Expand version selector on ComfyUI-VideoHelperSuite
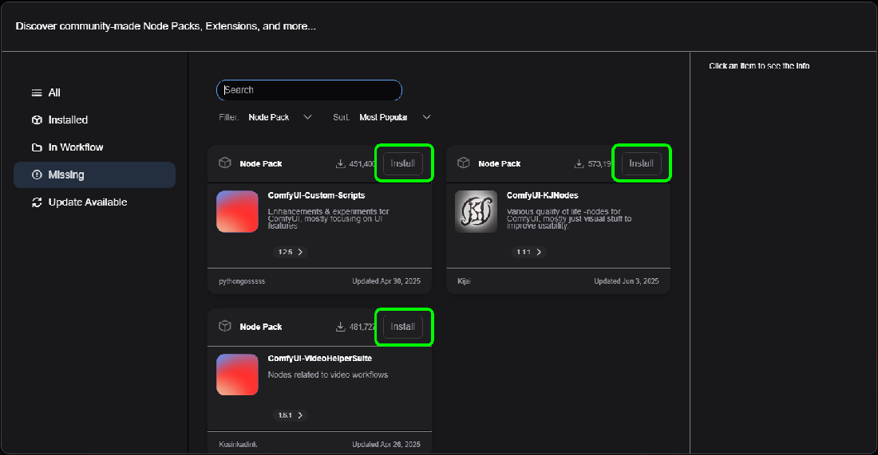This screenshot has width=878, height=455. click(x=291, y=415)
